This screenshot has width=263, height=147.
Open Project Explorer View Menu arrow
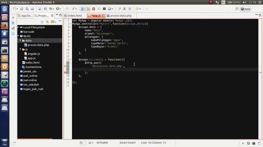tap(60, 21)
